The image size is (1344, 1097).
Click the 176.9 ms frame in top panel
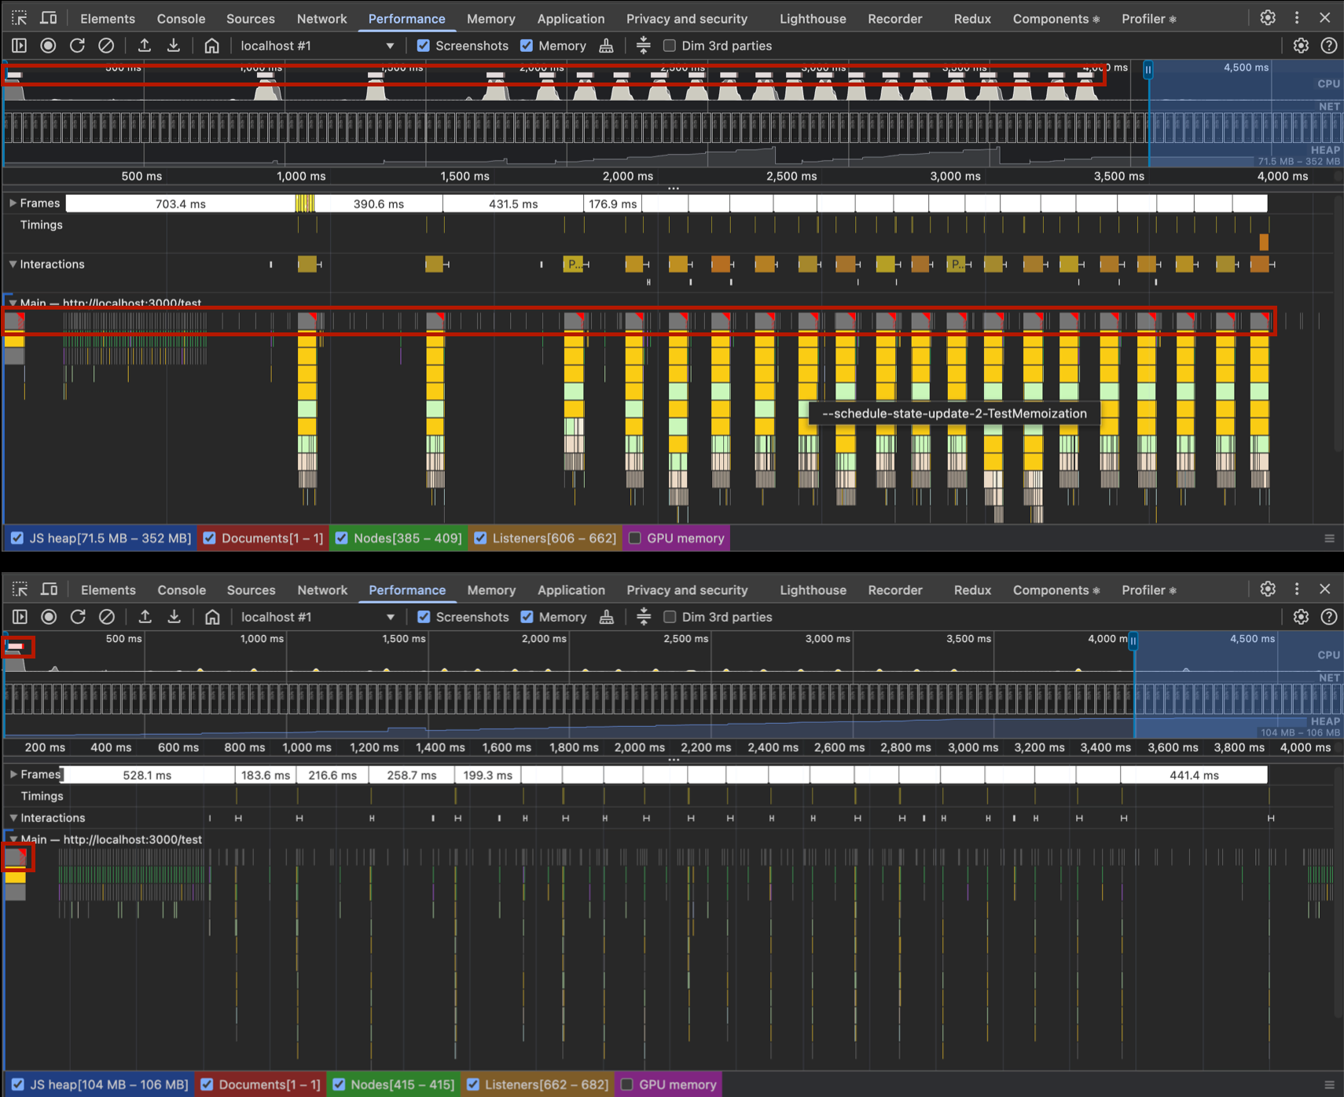click(612, 204)
